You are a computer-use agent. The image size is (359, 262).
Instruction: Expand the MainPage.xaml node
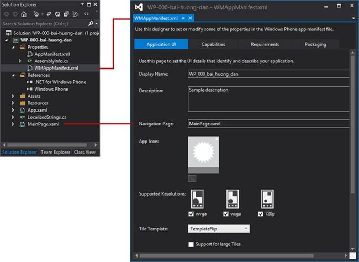pyautogui.click(x=13, y=124)
